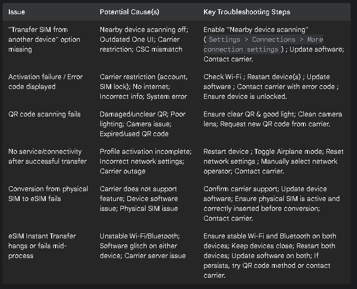The width and height of the screenshot is (357, 289).
Task: Click the 'Ensure clear QR & good light' steps cell
Action: coord(273,119)
